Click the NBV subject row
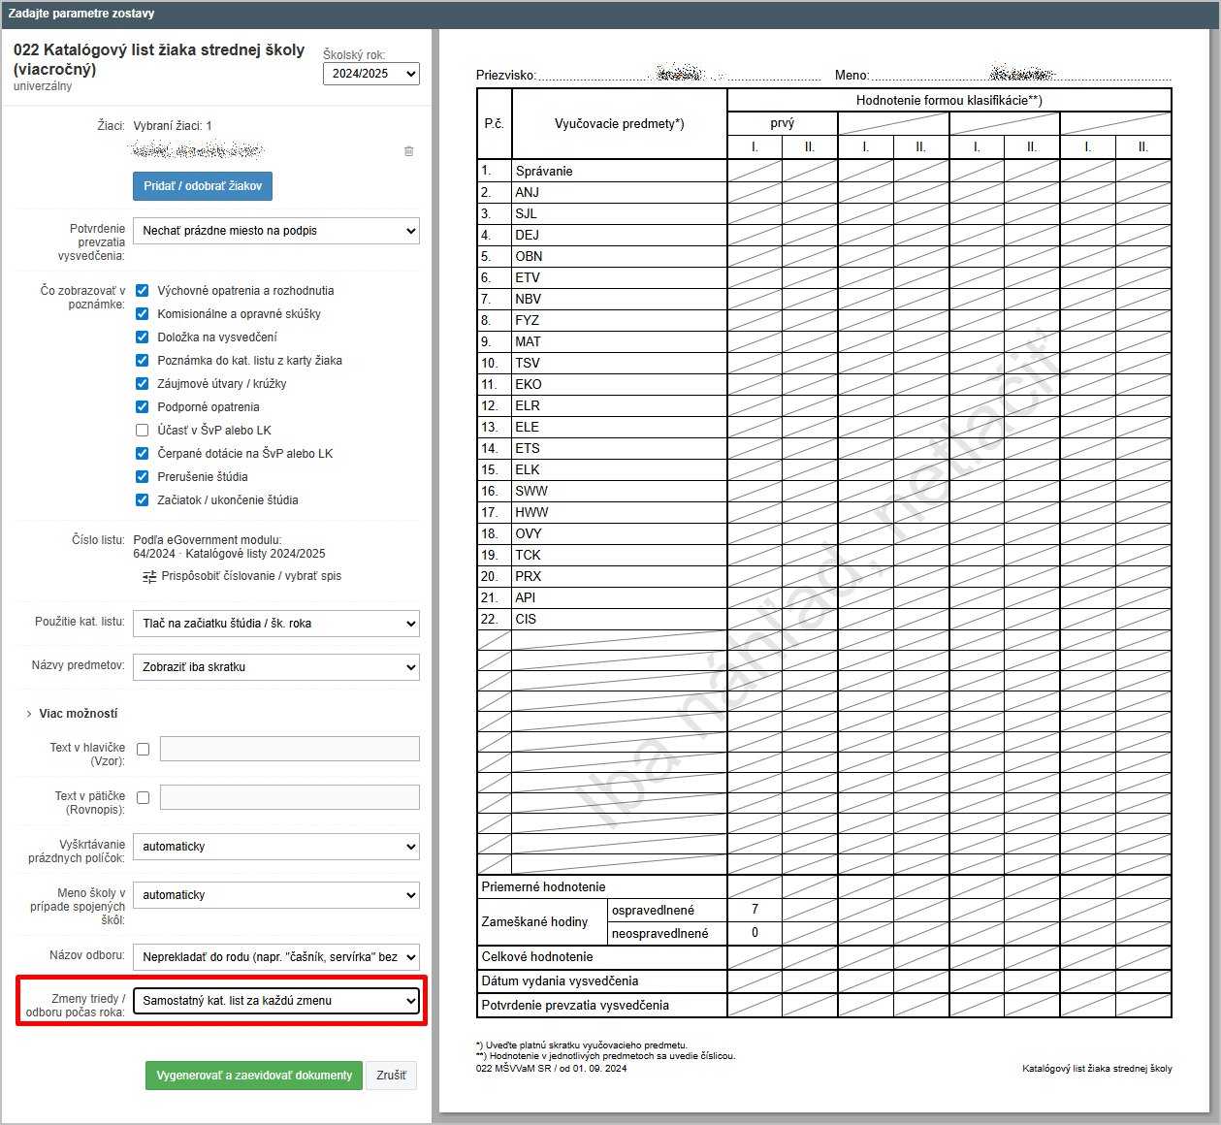1221x1125 pixels. 824,299
